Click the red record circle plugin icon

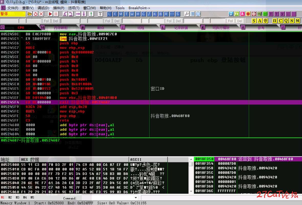248,14
